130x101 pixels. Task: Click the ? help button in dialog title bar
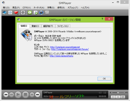tap(102, 19)
